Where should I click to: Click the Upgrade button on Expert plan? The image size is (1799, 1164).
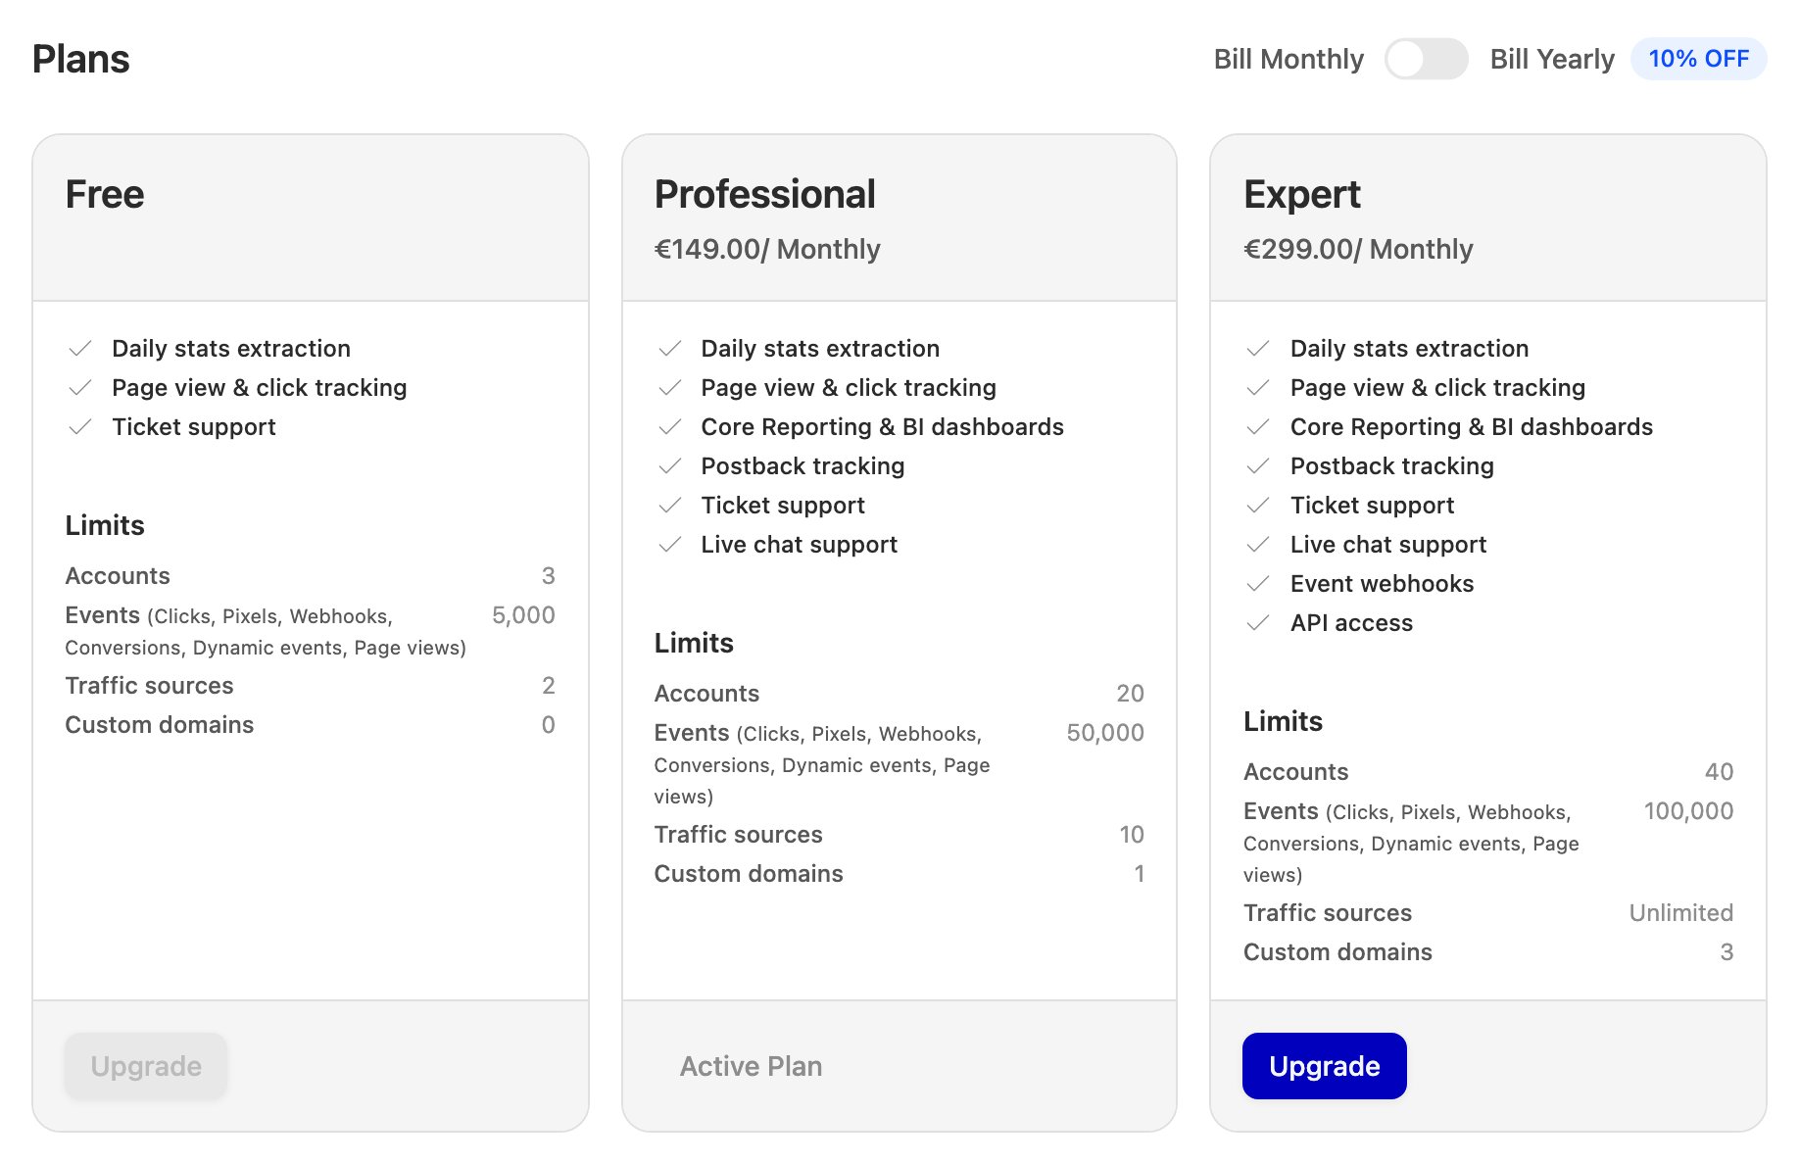coord(1324,1066)
